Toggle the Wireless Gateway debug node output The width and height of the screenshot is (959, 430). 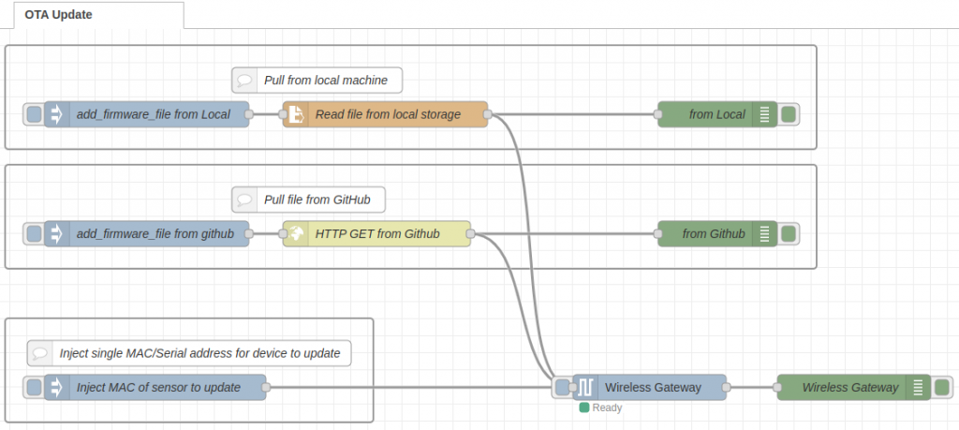click(942, 387)
